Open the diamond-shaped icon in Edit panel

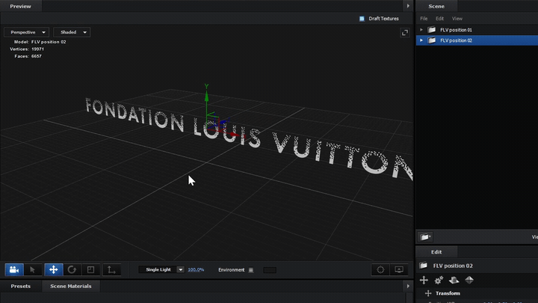tap(469, 281)
